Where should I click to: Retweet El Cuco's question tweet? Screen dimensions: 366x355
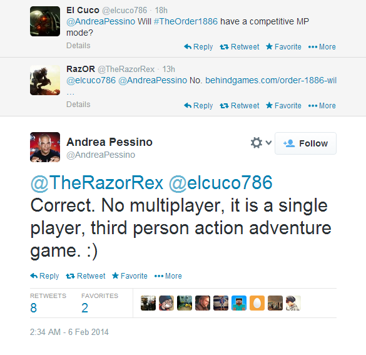click(x=240, y=47)
